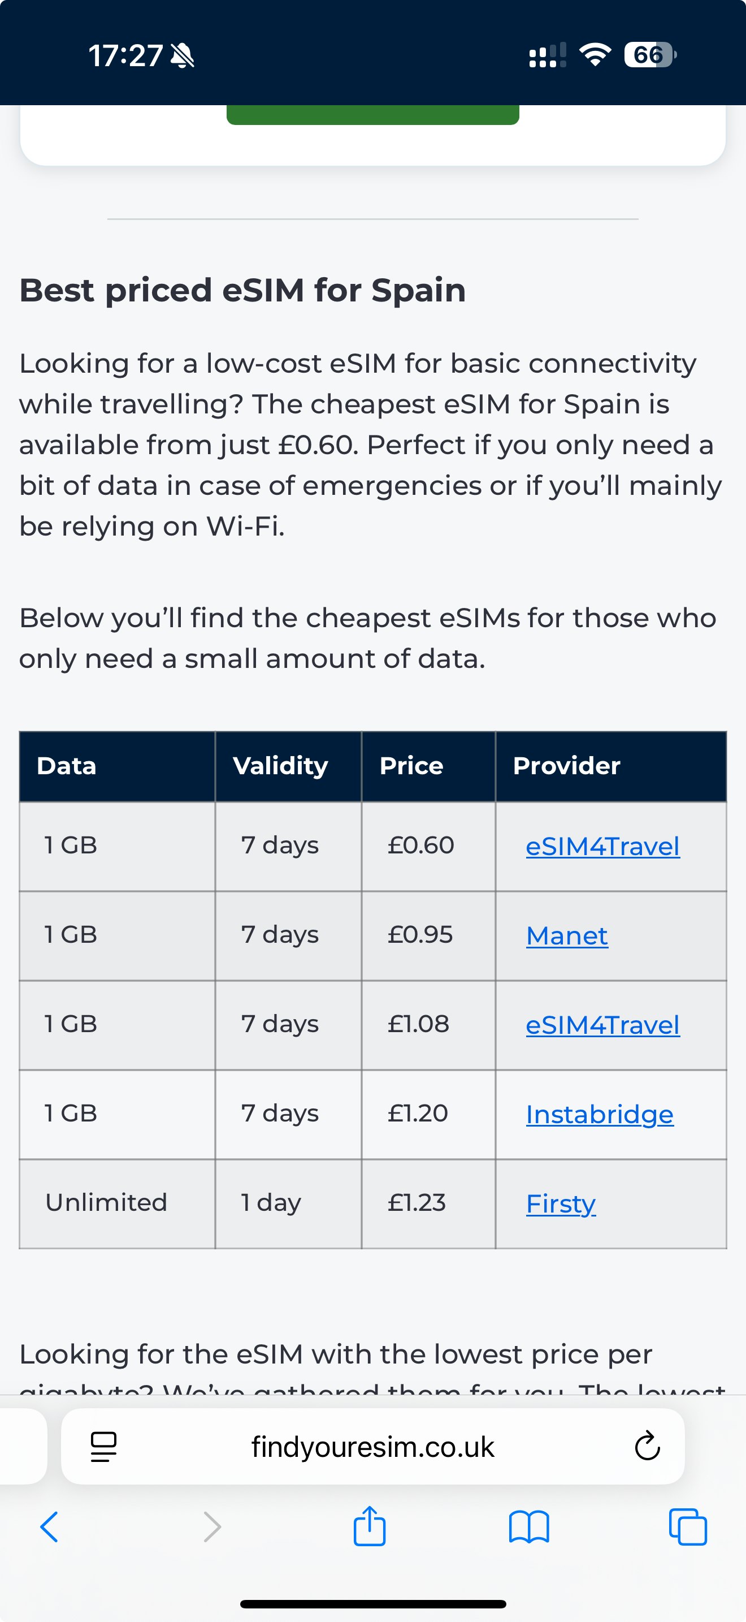Open the share sheet icon
This screenshot has width=746, height=1622.
(x=369, y=1525)
